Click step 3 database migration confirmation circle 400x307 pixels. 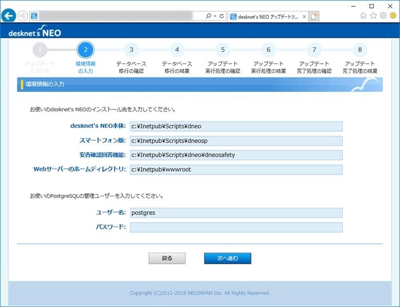pos(131,50)
